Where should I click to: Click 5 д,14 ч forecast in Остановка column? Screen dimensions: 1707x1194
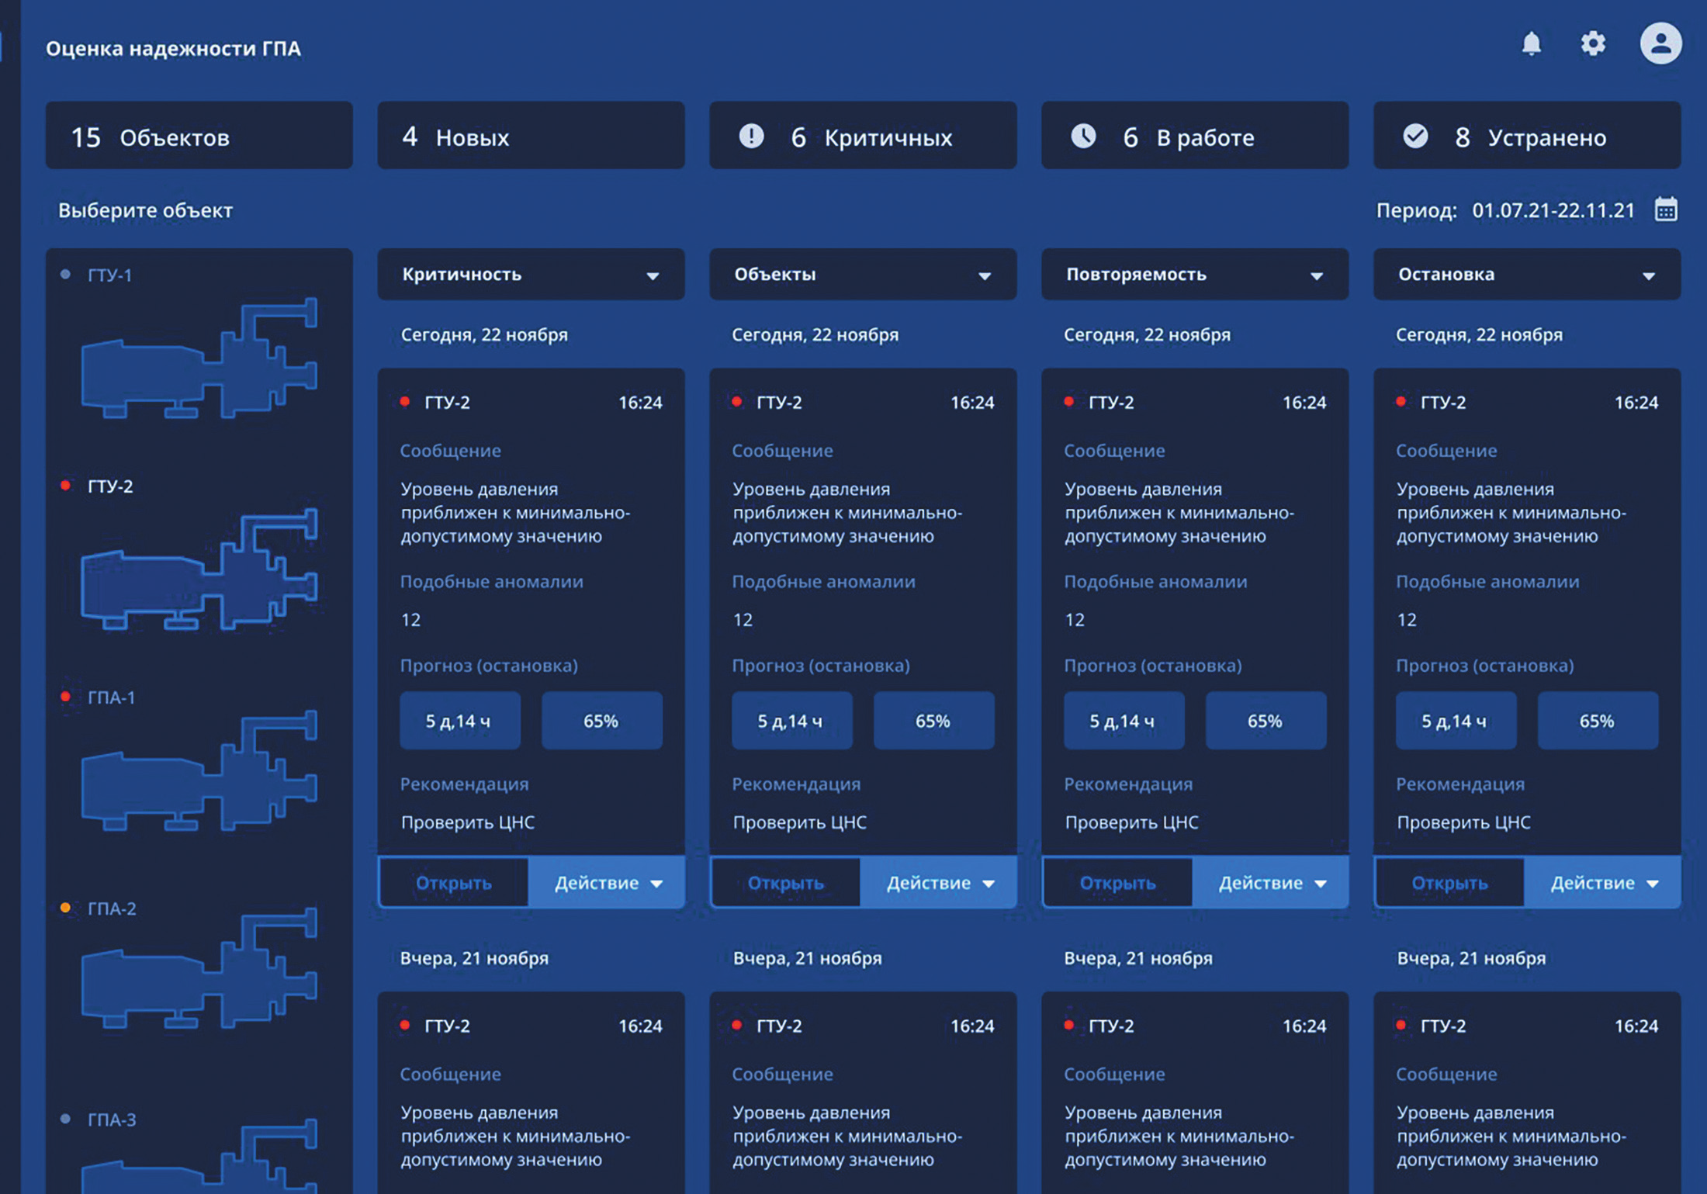1456,721
